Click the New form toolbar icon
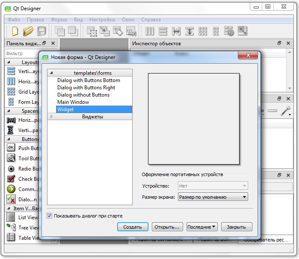Image resolution: width=299 pixels, height=259 pixels. [15, 31]
